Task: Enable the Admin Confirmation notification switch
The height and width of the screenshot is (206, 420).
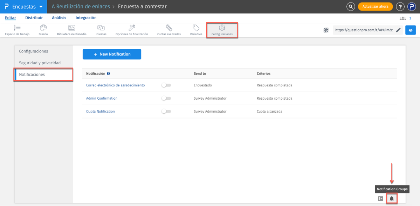Action: click(x=166, y=99)
